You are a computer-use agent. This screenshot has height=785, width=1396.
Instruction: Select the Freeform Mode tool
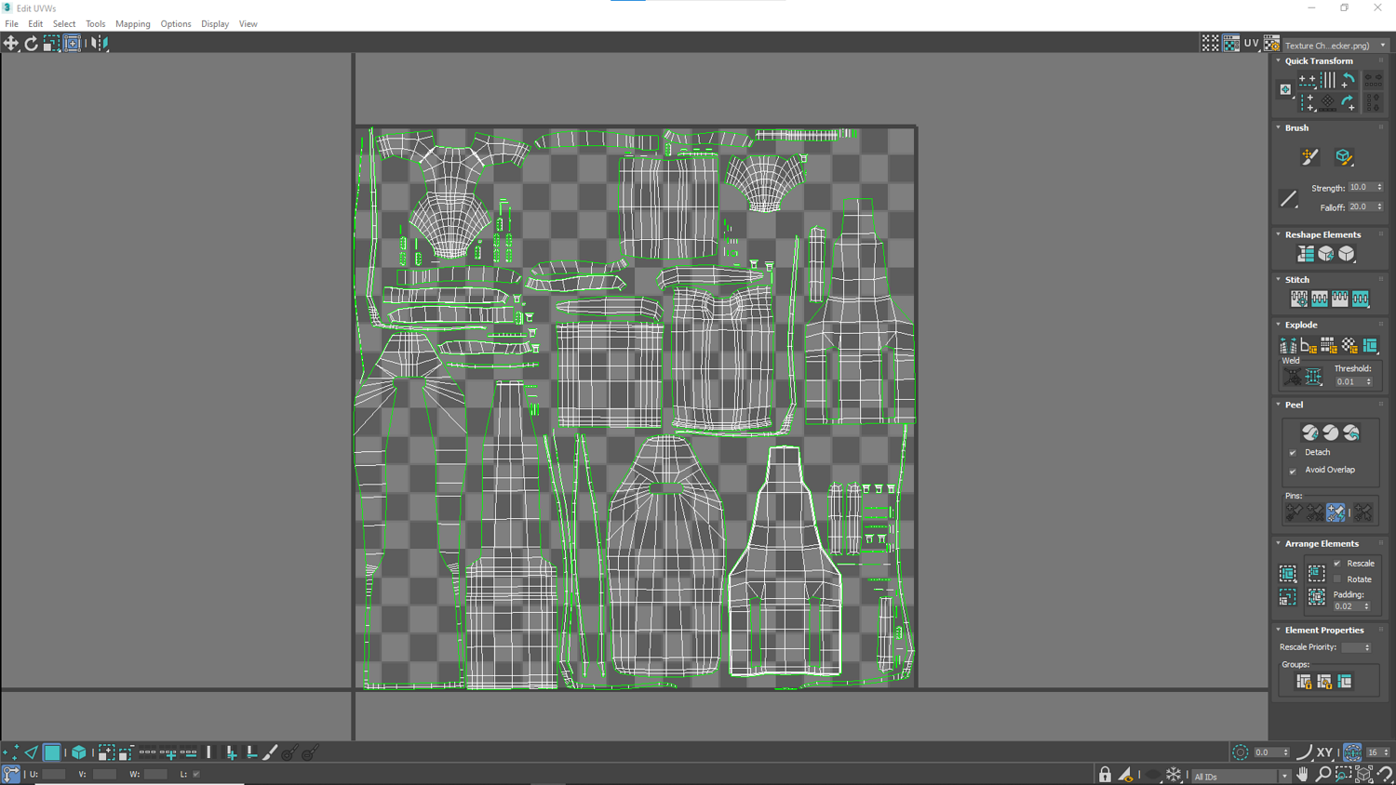[72, 43]
